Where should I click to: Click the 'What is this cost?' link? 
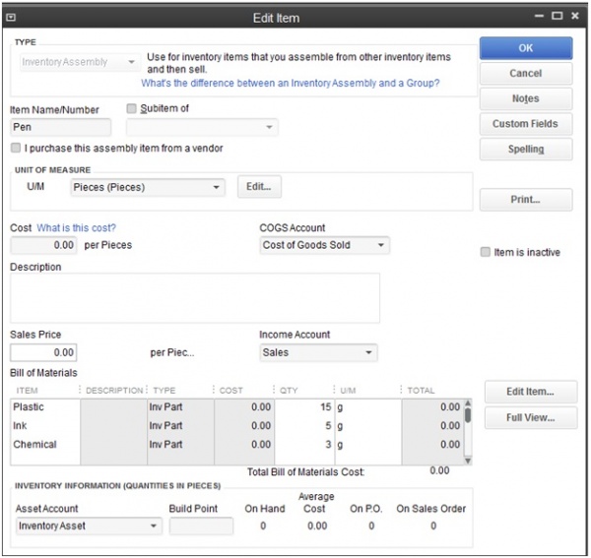[x=76, y=228]
